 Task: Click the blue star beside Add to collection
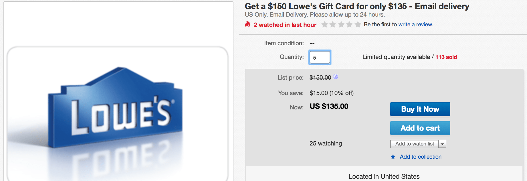[x=393, y=157]
